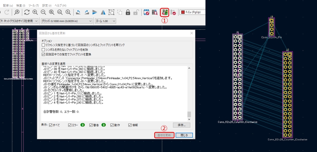
Task: Toggle the 警告 warnings filter checkbox
Action: tap(91, 125)
